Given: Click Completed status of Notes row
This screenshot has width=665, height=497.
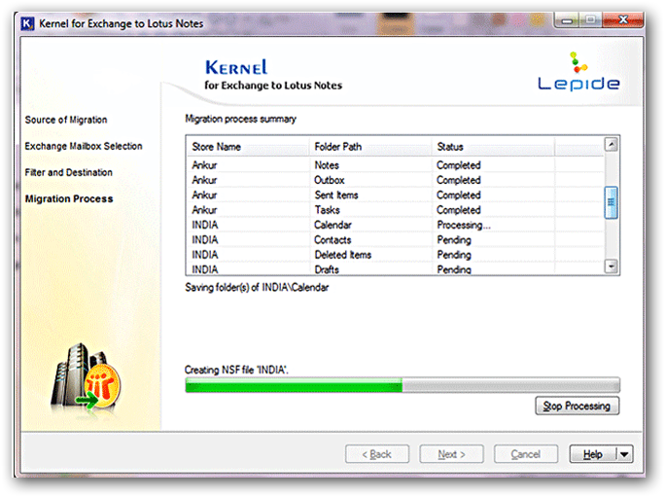Looking at the screenshot, I should pyautogui.click(x=459, y=165).
